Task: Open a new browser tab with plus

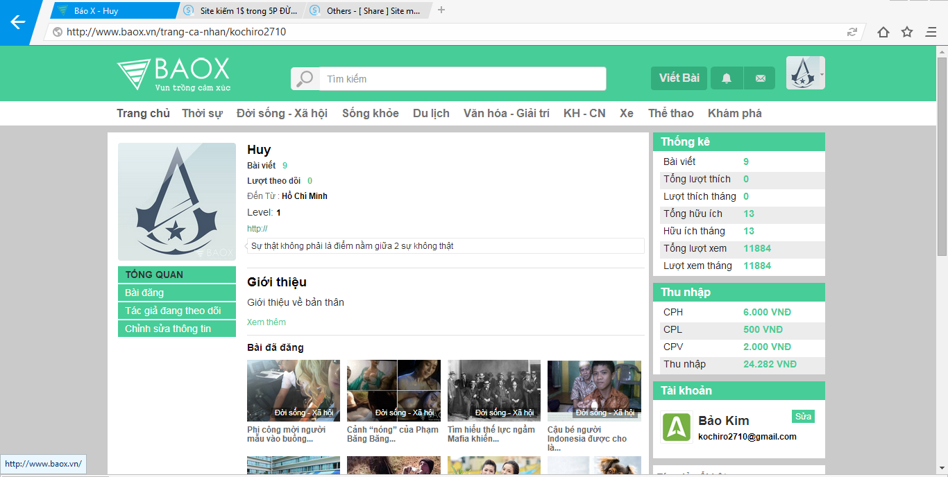Action: tap(441, 10)
